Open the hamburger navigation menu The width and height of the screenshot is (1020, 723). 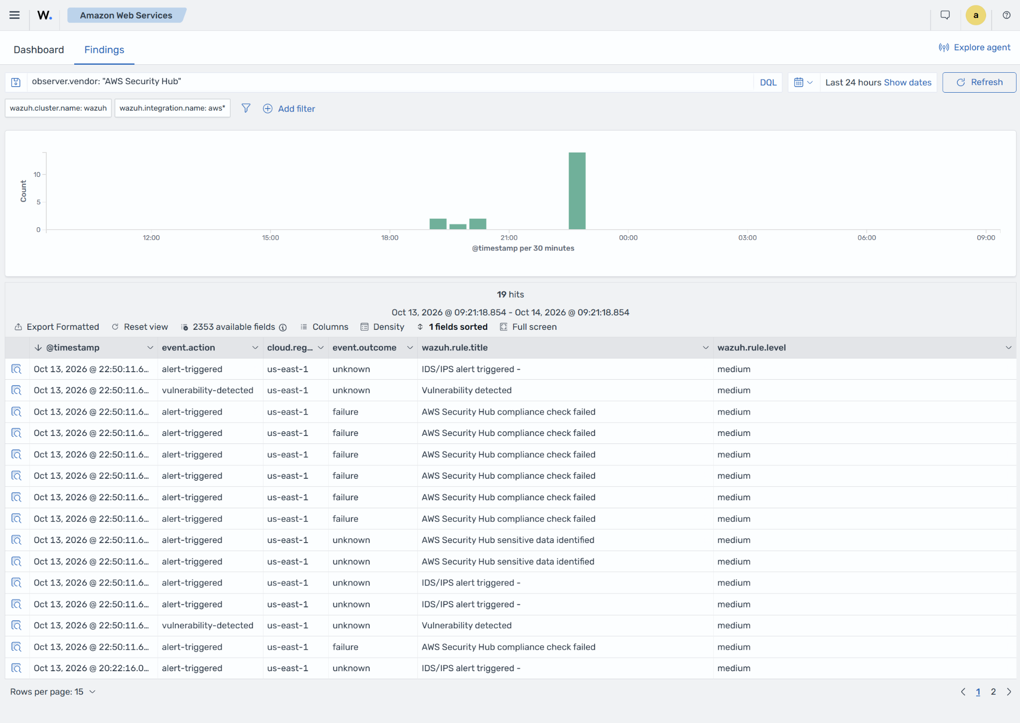[x=14, y=15]
